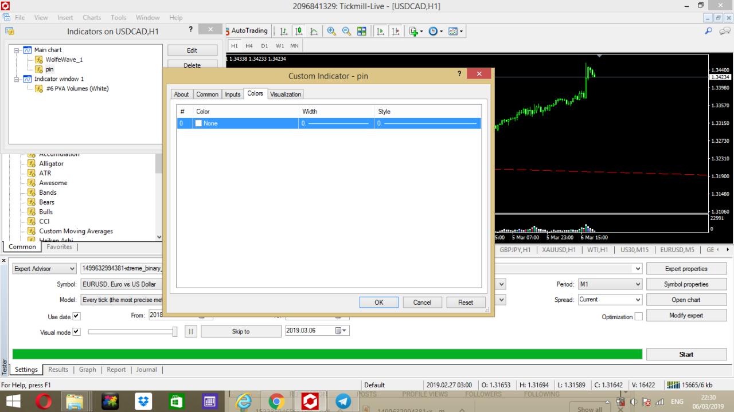Click the Bulls indicator icon in Navigator
This screenshot has height=412, width=734.
click(x=32, y=212)
